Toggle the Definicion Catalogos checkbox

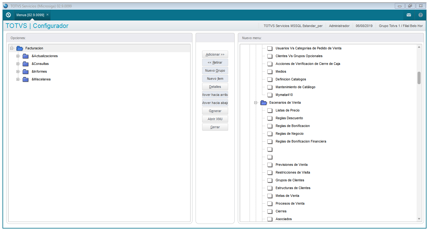click(x=270, y=79)
